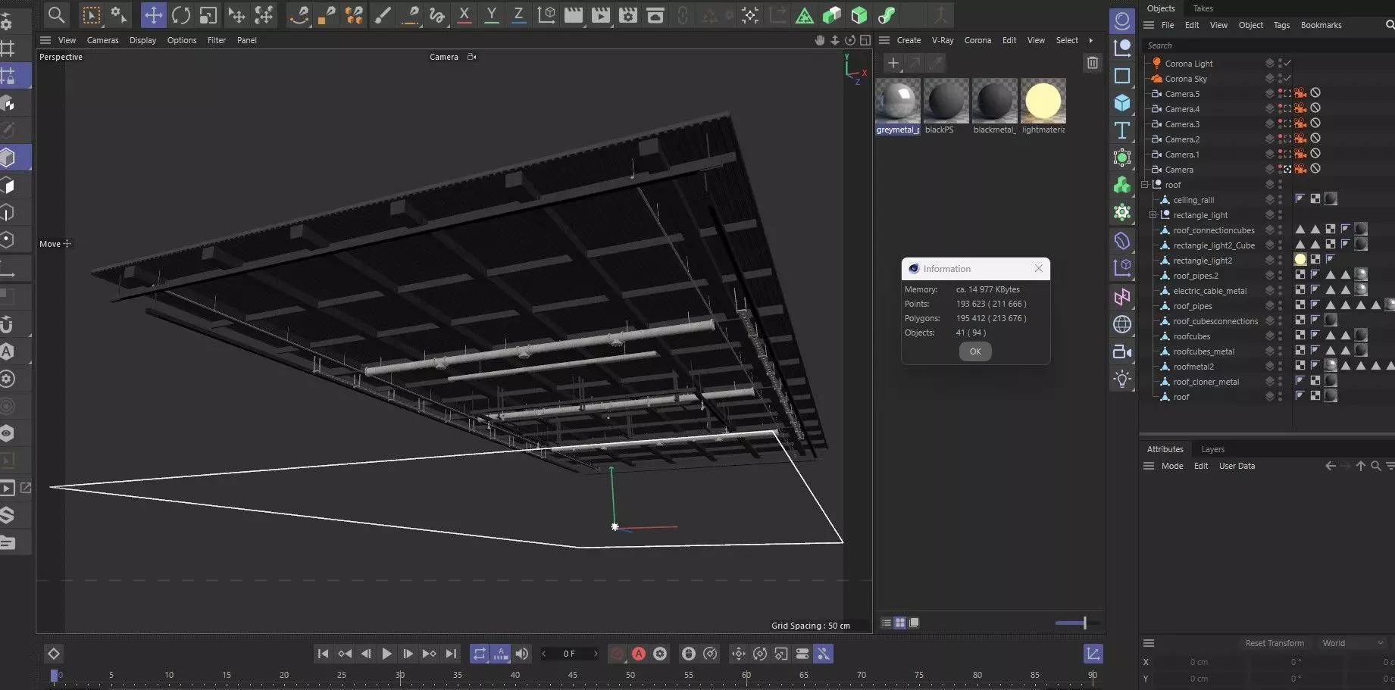1395x690 pixels.
Task: Click Reset Transform button
Action: [1275, 643]
